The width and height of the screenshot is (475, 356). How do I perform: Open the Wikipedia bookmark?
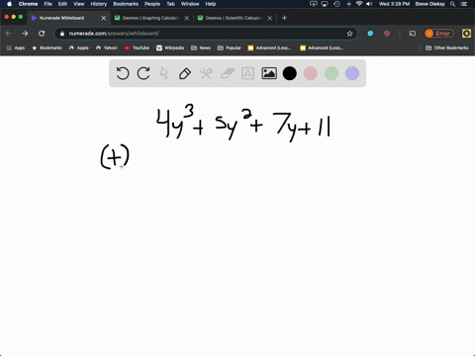pyautogui.click(x=170, y=47)
